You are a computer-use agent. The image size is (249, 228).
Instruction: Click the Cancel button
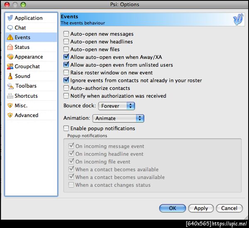tap(229, 208)
